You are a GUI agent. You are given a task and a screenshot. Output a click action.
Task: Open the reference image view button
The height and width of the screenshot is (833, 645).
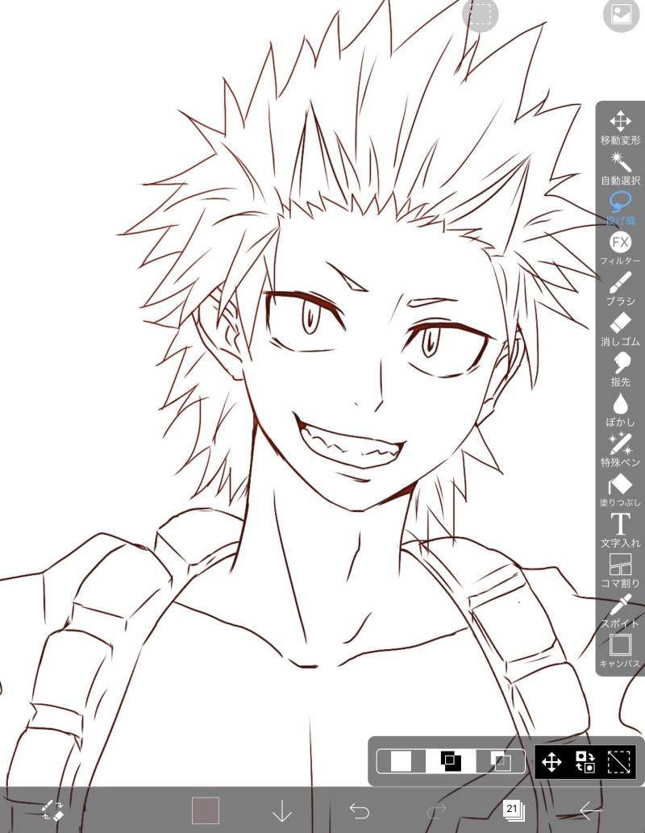click(621, 15)
